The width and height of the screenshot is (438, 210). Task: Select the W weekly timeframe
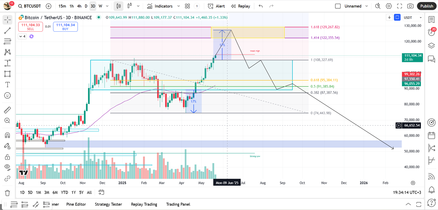[x=100, y=6]
